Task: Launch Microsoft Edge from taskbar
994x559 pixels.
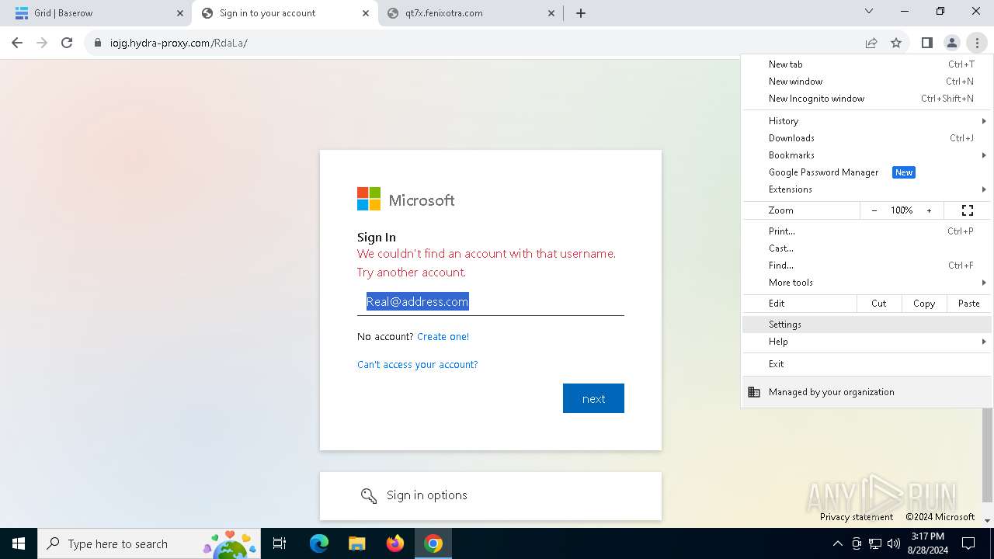Action: point(319,543)
